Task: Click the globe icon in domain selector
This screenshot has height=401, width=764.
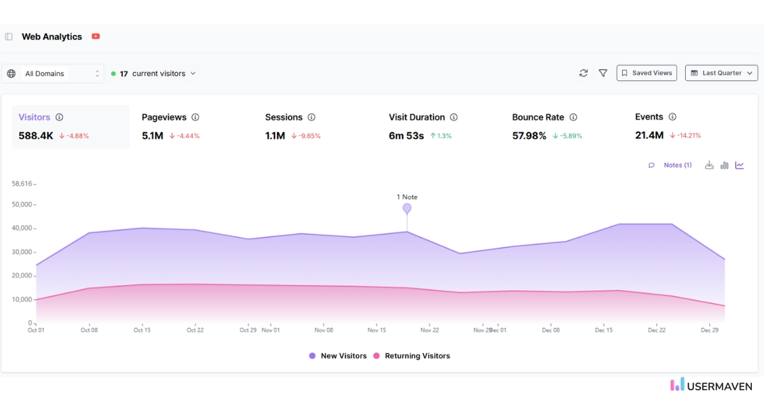Action: (11, 73)
